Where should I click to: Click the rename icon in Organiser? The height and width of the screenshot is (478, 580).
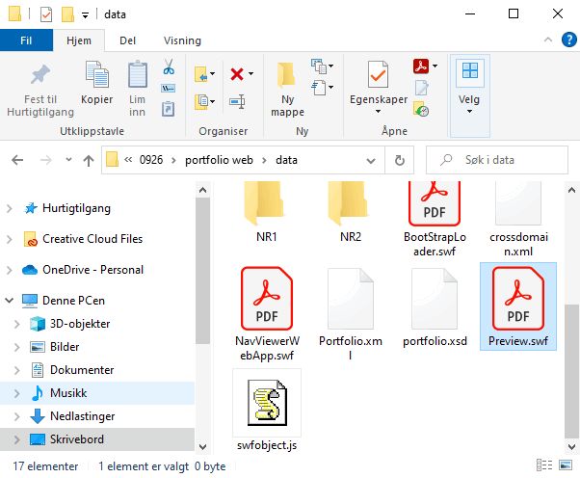237,101
